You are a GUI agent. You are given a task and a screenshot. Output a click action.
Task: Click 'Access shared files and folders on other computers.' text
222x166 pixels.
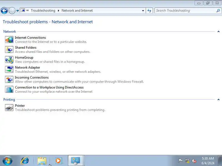click(x=52, y=52)
